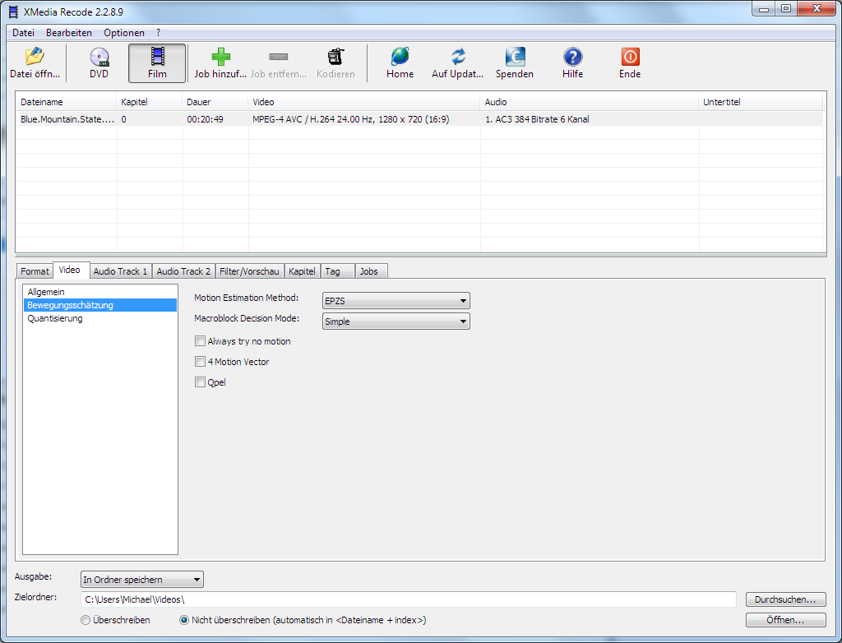Screen dimensions: 842x643
Task: Click the Video column header
Action: click(364, 101)
